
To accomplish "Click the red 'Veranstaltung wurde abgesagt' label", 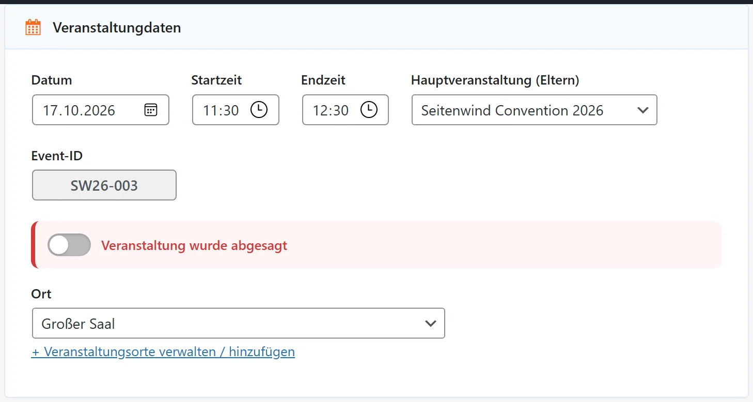I will coord(194,245).
